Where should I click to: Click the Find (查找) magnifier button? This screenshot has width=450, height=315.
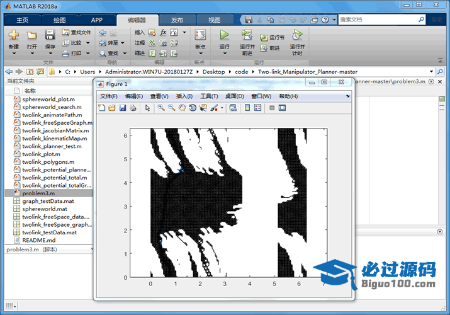tap(109, 53)
